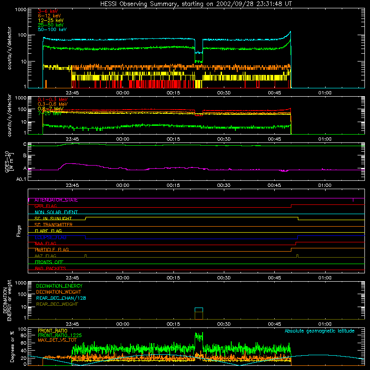The width and height of the screenshot is (370, 370).
Task: Select the SC_TRANSMITTER flag label
Action: point(53,225)
